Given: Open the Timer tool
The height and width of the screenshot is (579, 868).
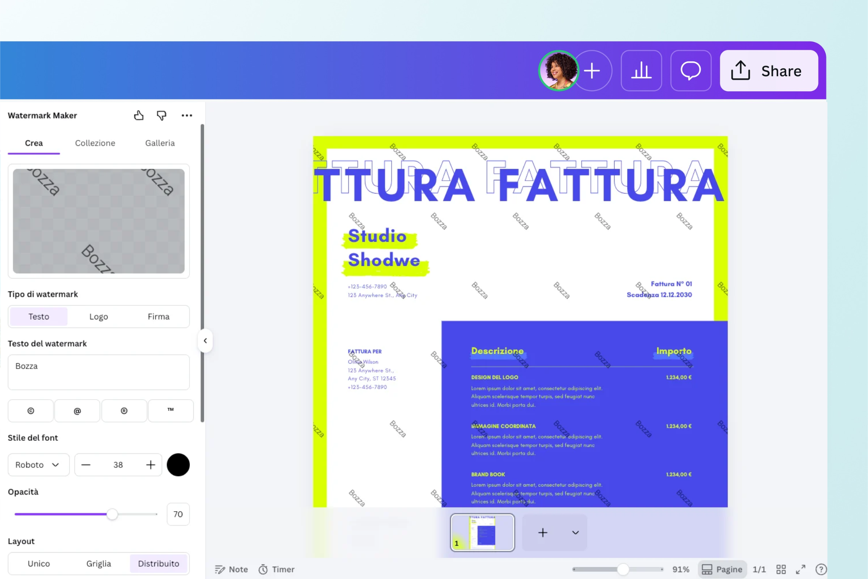Looking at the screenshot, I should 277,569.
